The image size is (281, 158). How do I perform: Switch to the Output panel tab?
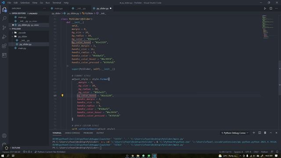pos(100,133)
